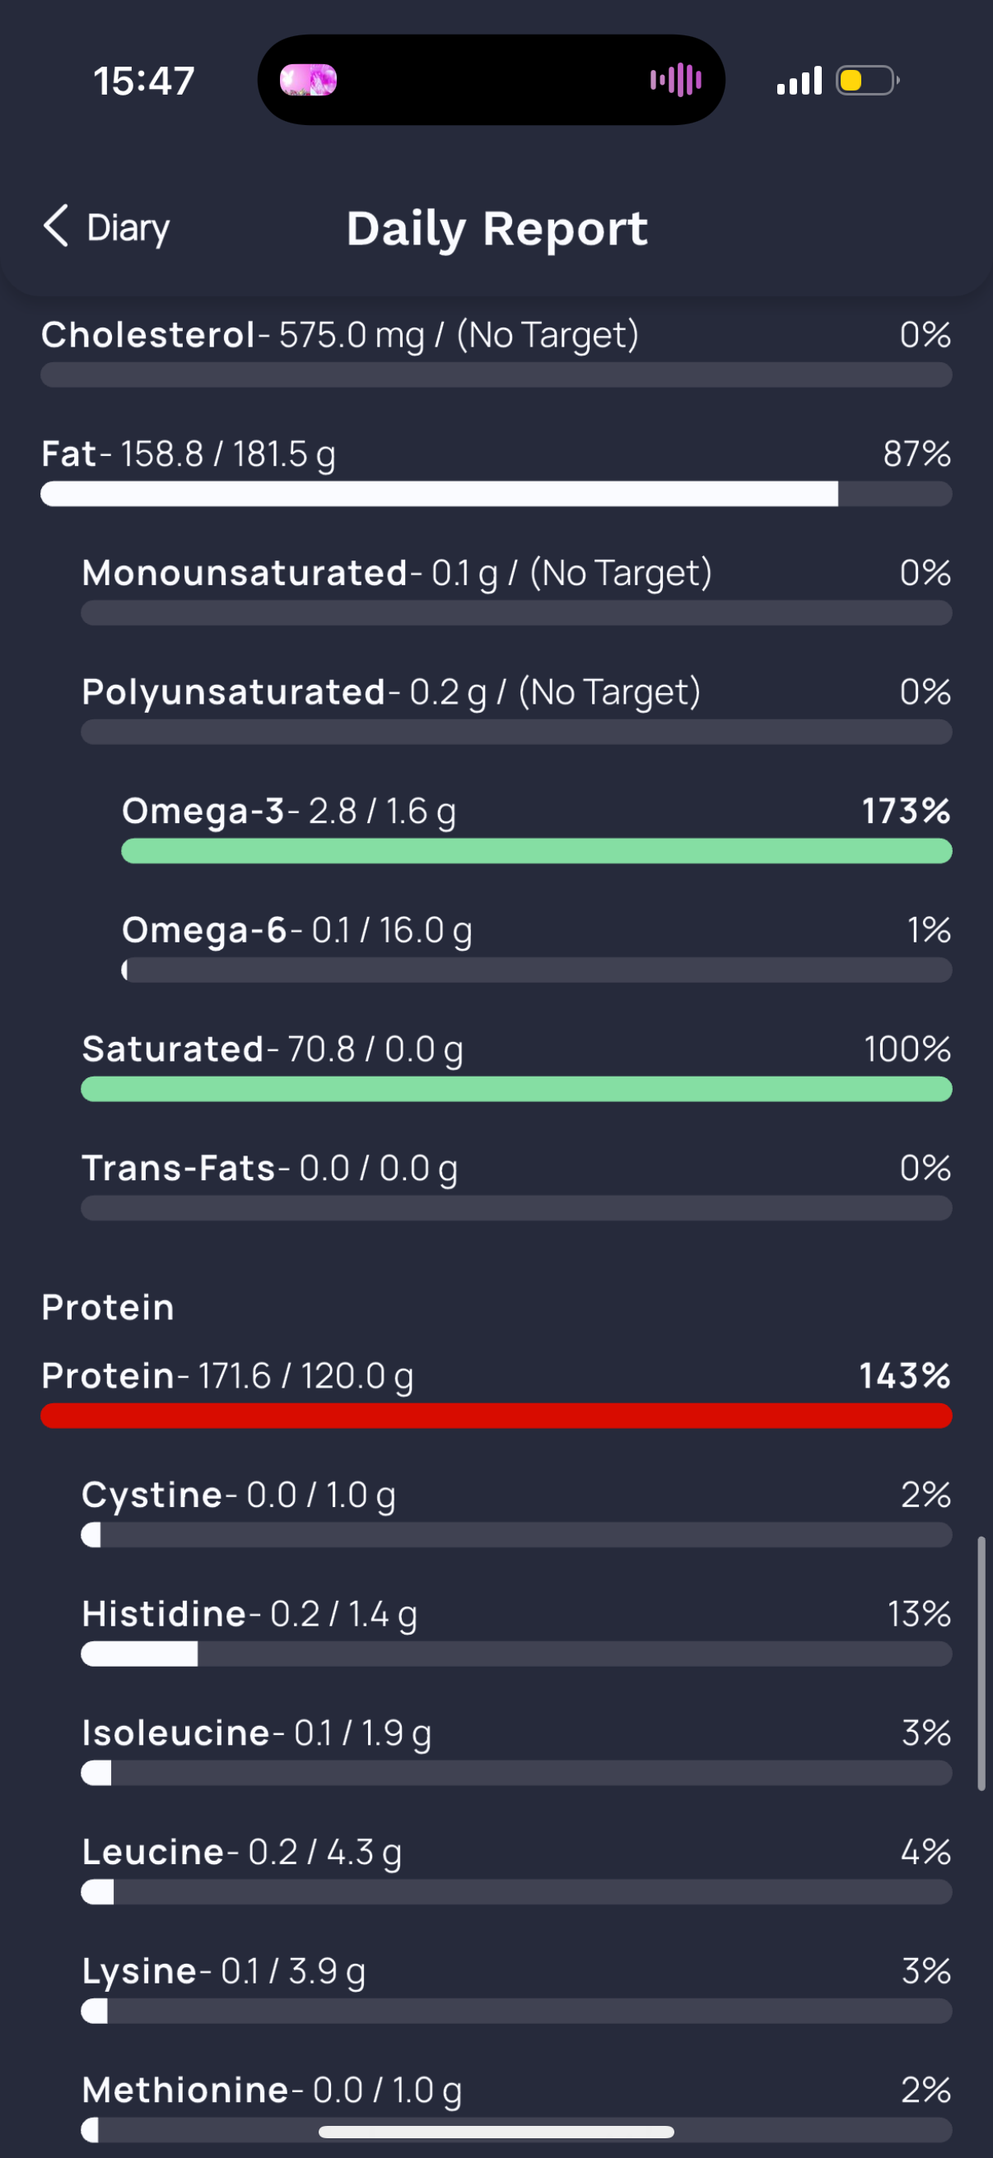Open the Fat 158.8 / 181.5 g entry
993x2158 pixels.
coord(496,470)
